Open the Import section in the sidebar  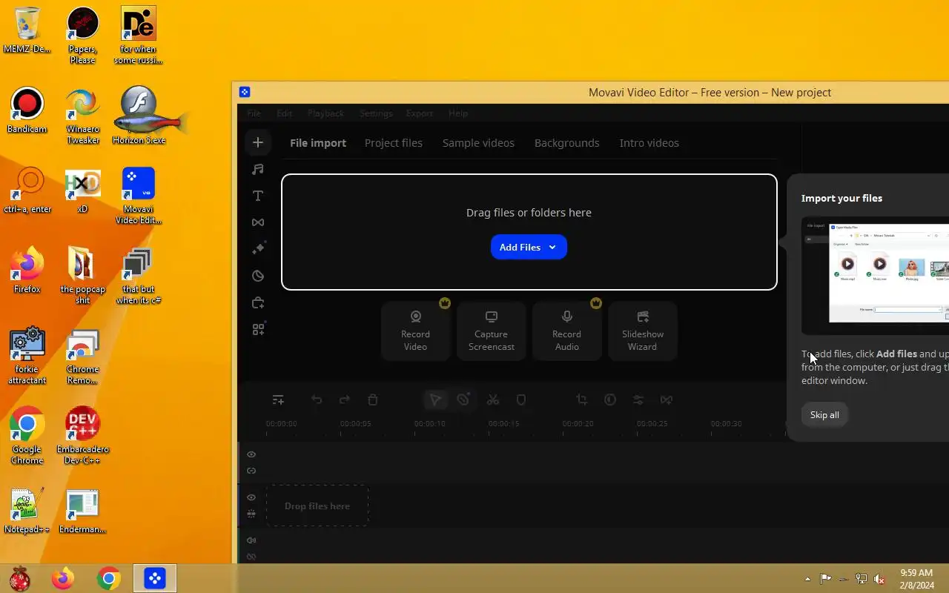pyautogui.click(x=258, y=142)
